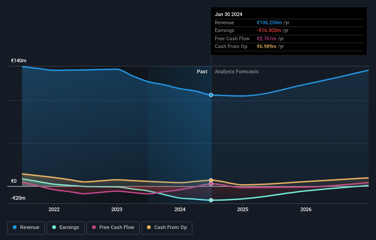This screenshot has width=376, height=240.
Task: Click the Free Cash Flow label in tooltip
Action: click(232, 38)
